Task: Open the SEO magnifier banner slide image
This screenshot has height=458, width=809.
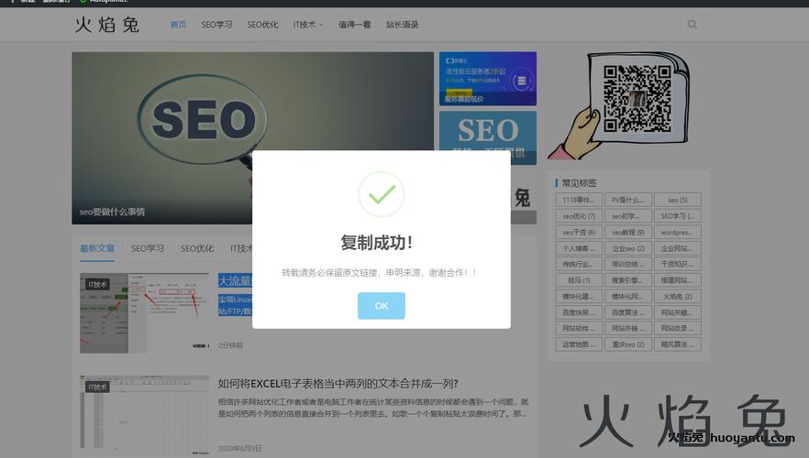Action: (x=253, y=137)
